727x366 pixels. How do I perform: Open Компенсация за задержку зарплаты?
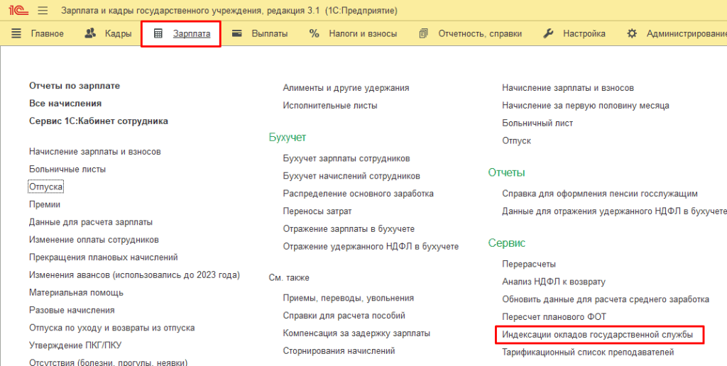point(356,333)
